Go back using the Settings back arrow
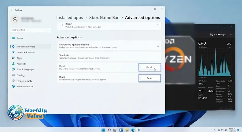This screenshot has height=132, width=242. (x=11, y=10)
